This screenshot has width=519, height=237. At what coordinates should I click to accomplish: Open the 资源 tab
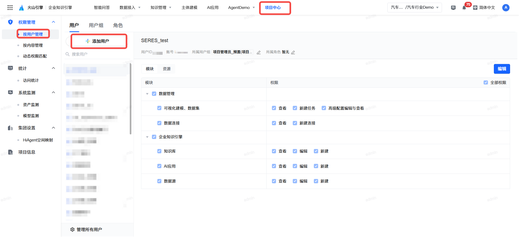(167, 69)
